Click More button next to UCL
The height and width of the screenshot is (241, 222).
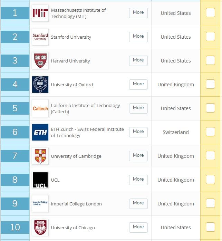tap(138, 180)
